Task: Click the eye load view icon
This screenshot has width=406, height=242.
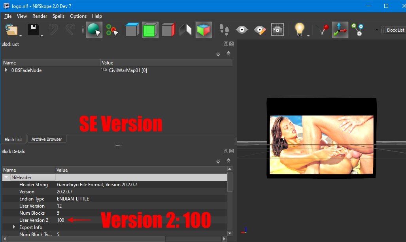Action: (x=242, y=30)
